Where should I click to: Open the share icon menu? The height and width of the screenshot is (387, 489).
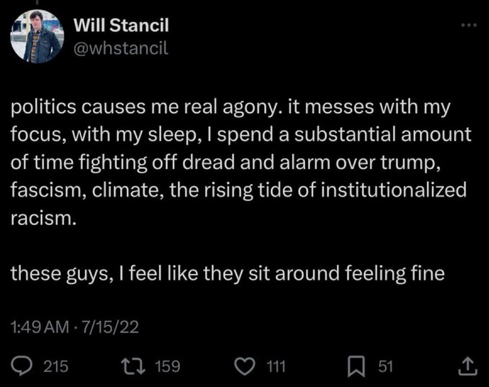[467, 366]
